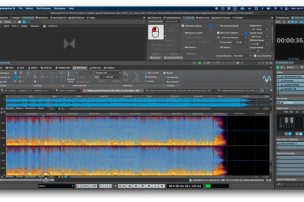This screenshot has width=304, height=202.
Task: Click Source at Cursor button
Action: click(x=71, y=77)
